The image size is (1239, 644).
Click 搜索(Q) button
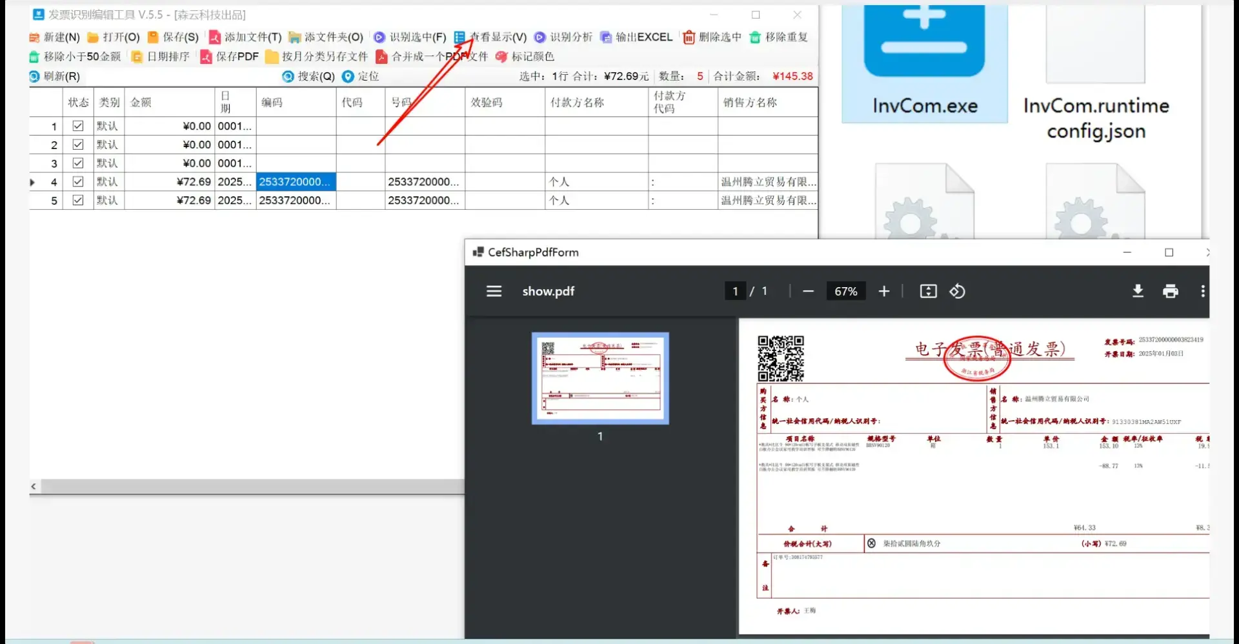[x=308, y=76]
